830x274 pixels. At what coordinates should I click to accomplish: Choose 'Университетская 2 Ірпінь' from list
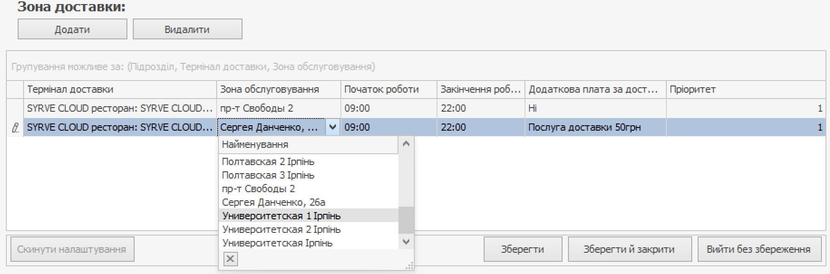[281, 230]
